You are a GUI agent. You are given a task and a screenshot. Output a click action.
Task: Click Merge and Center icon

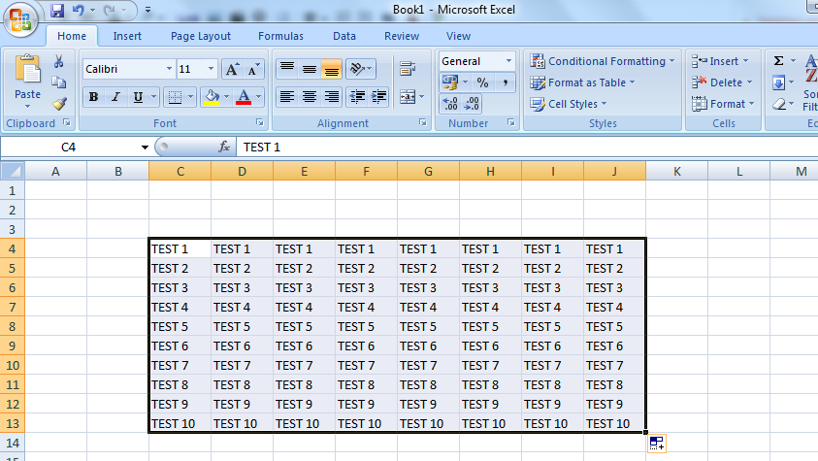point(408,97)
